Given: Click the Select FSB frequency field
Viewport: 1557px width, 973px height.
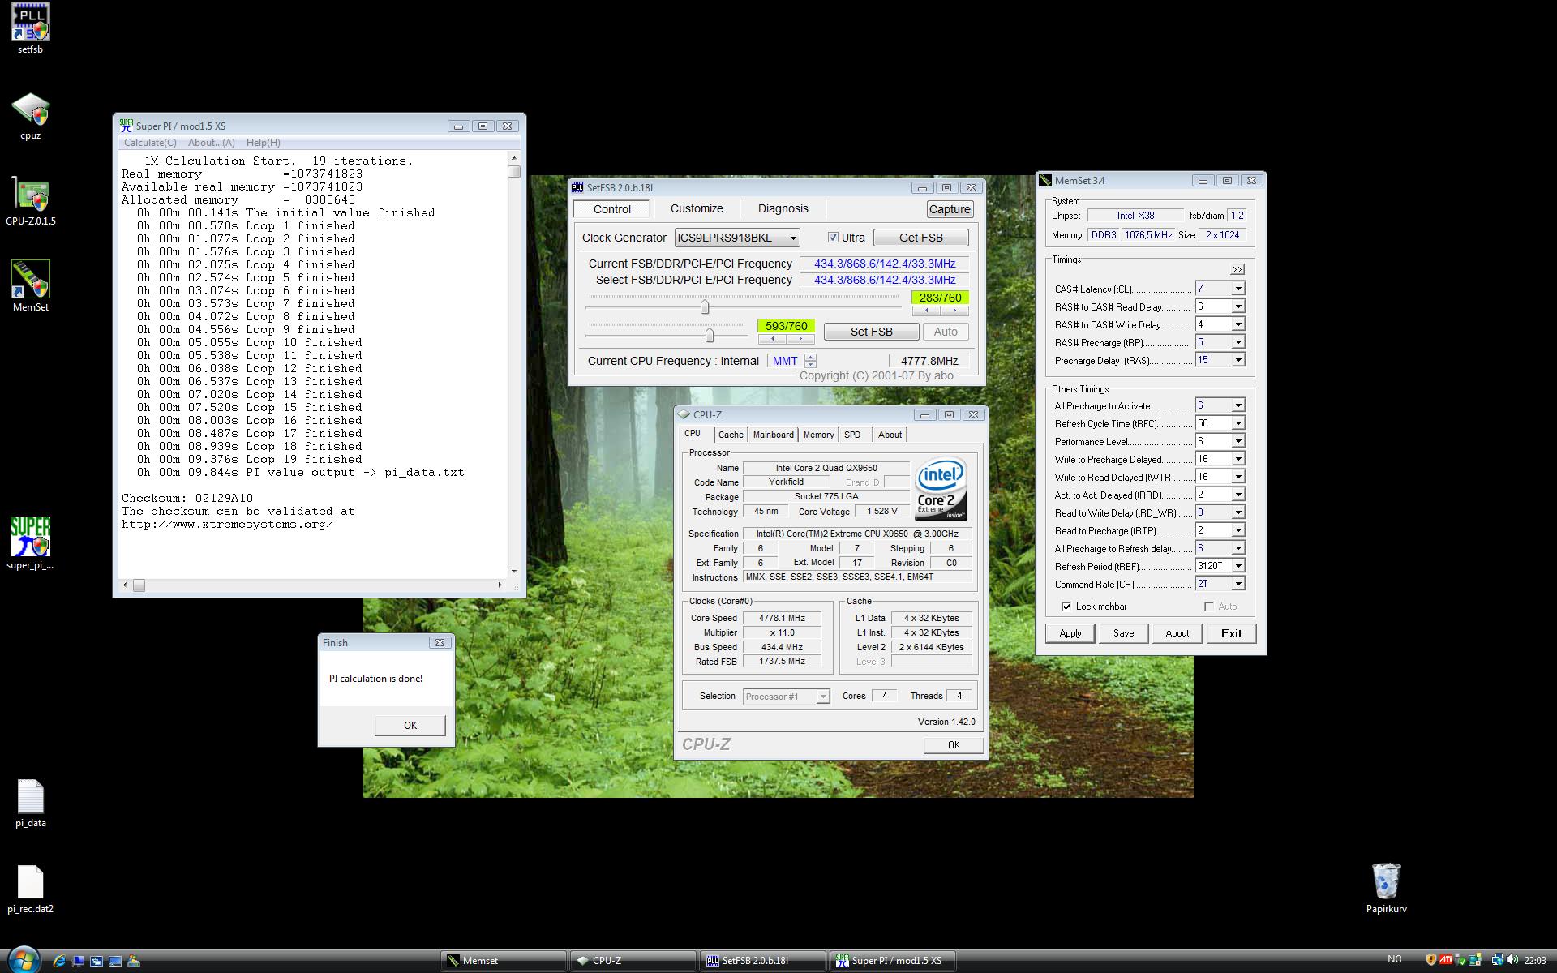Looking at the screenshot, I should pyautogui.click(x=884, y=280).
